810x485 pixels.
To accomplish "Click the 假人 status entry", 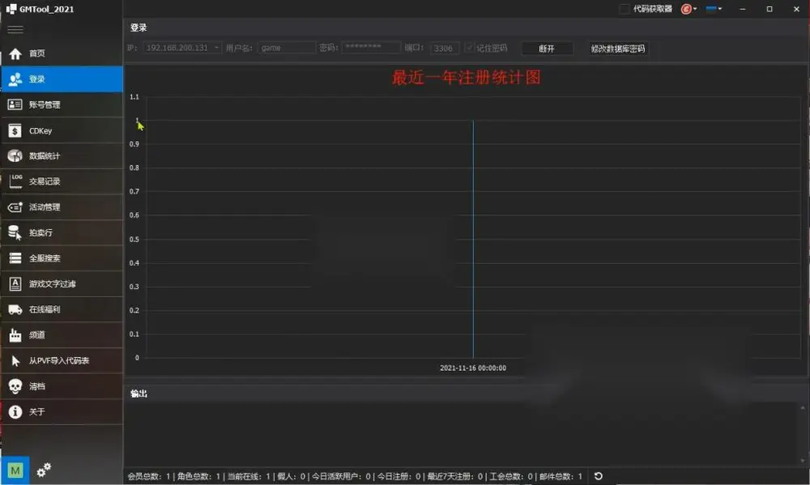I will (x=291, y=476).
